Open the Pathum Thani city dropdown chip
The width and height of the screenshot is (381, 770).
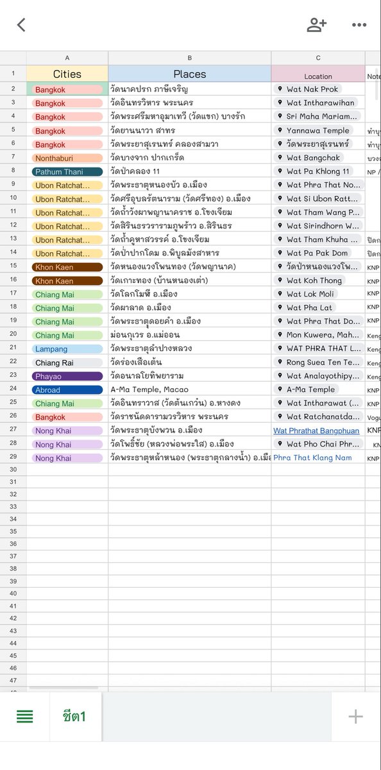[67, 172]
